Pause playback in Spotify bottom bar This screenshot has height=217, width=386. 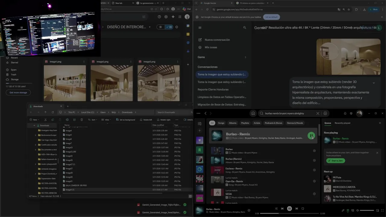point(289,209)
